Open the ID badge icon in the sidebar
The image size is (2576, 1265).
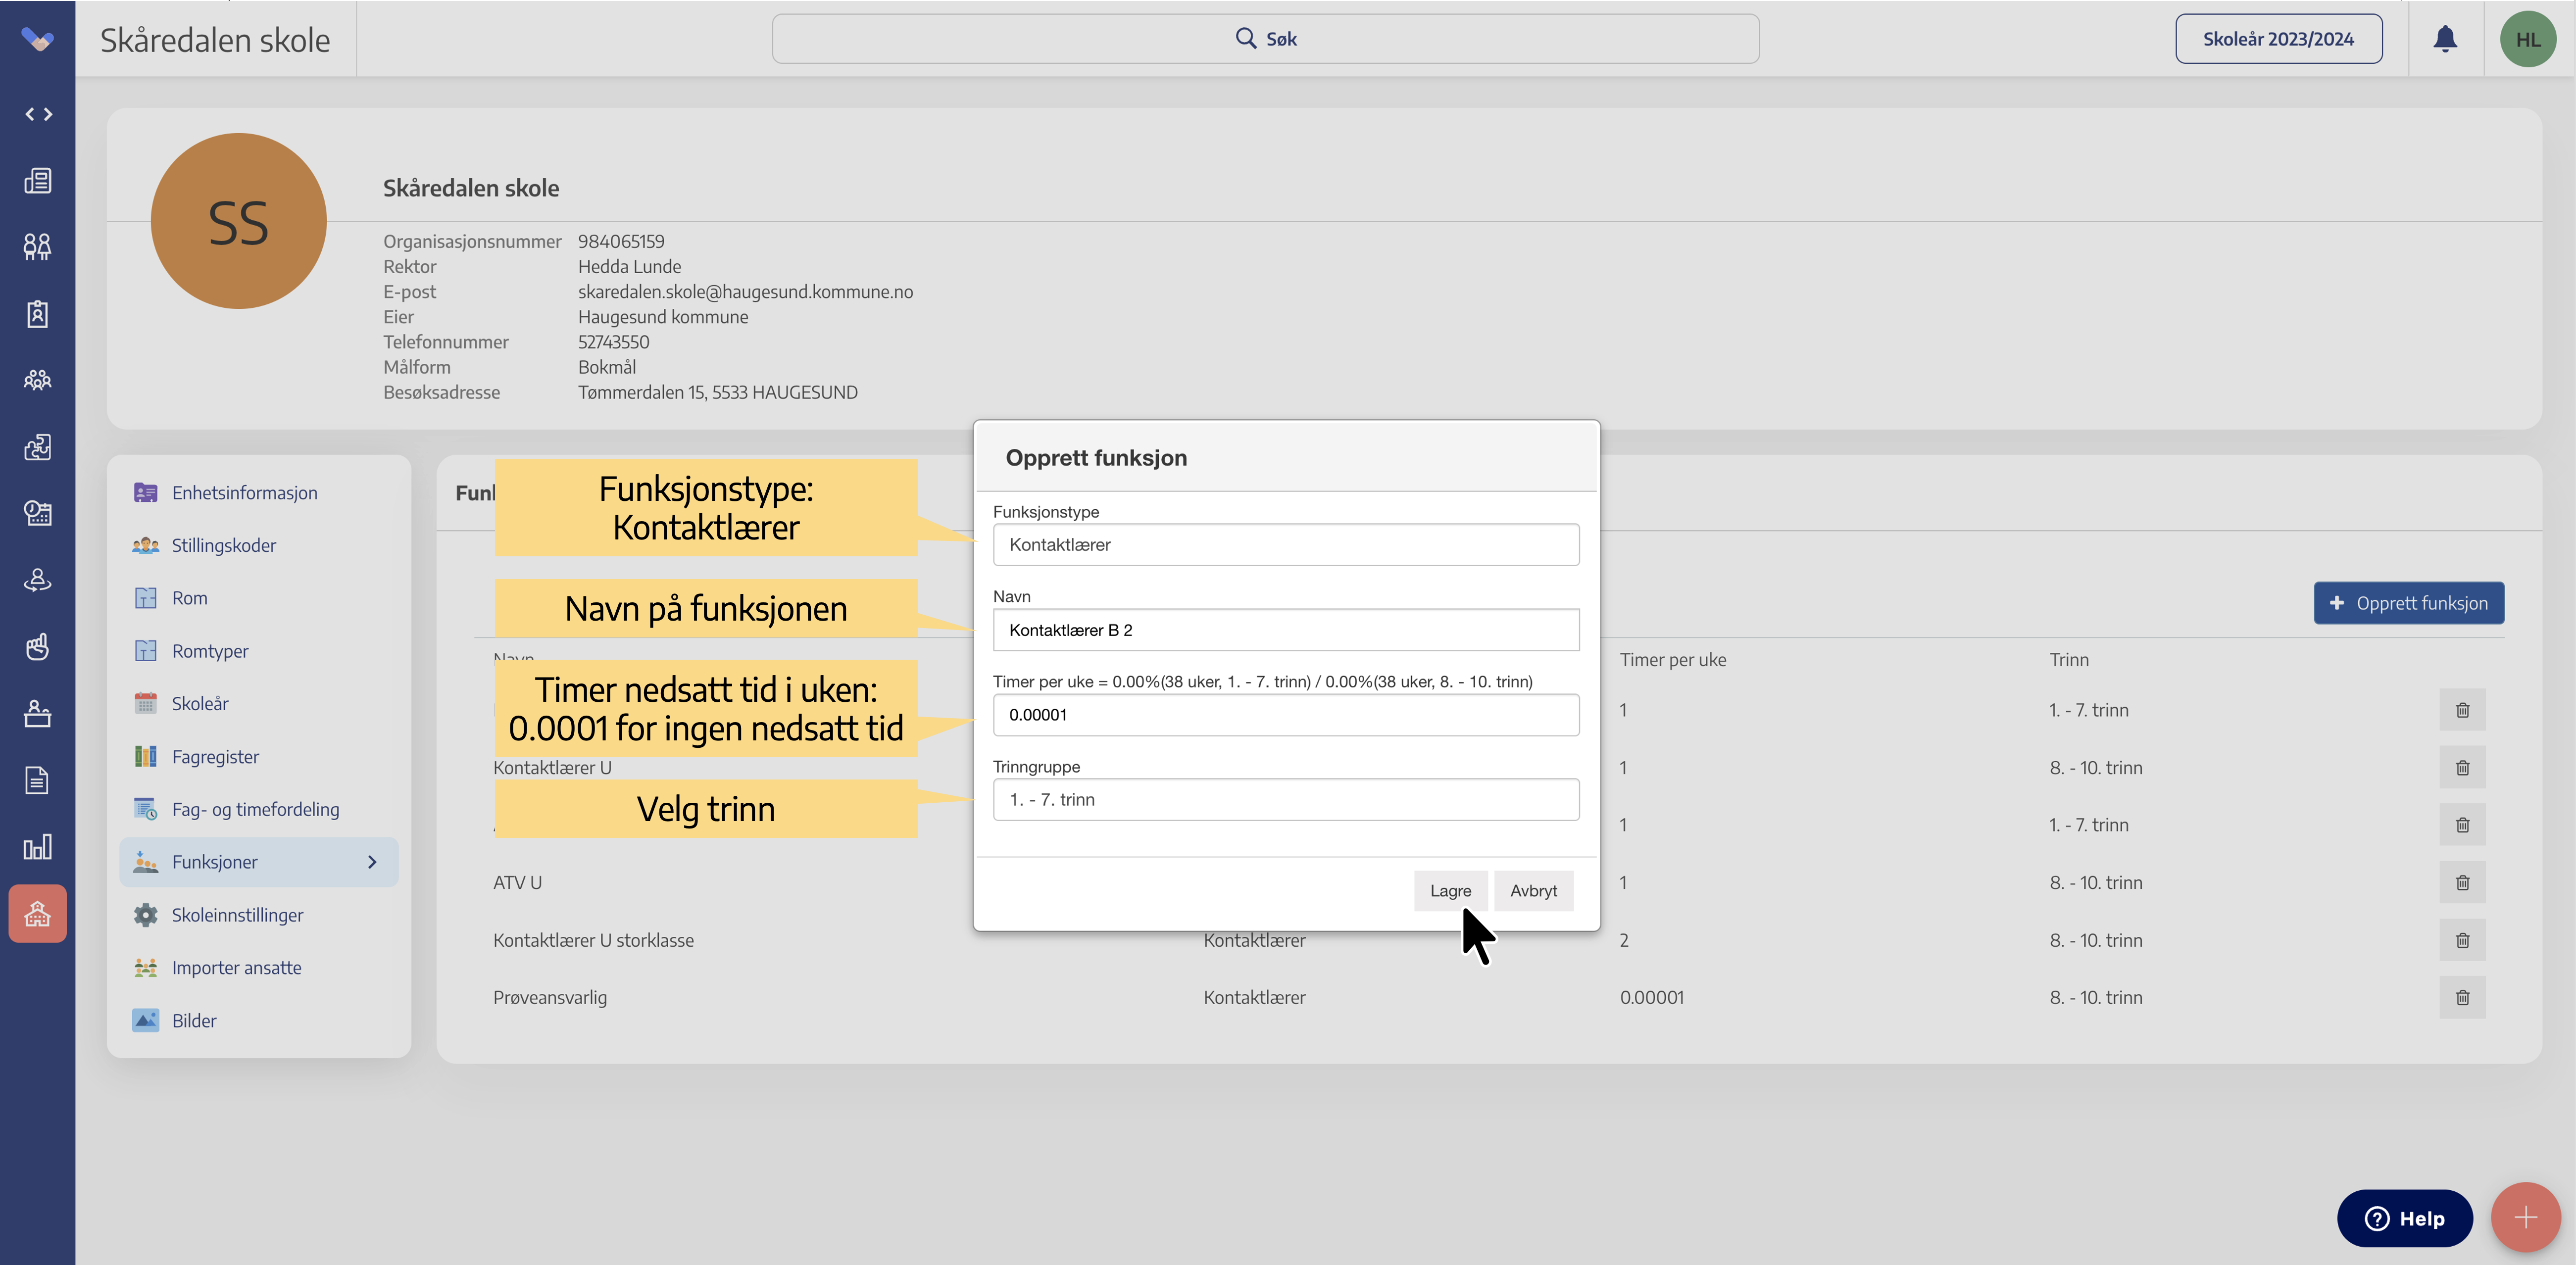(x=38, y=314)
